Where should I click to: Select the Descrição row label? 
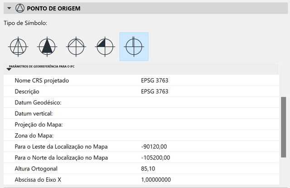pyautogui.click(x=27, y=91)
